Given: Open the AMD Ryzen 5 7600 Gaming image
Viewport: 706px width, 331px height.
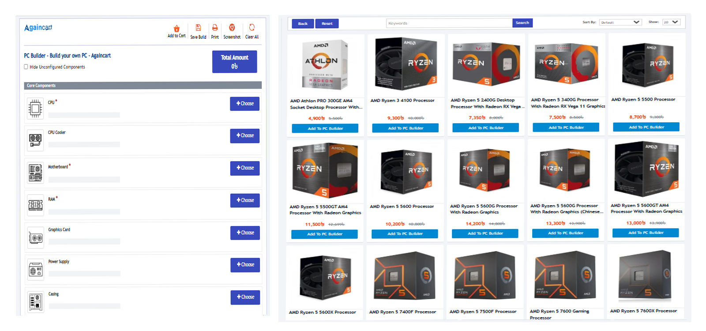Looking at the screenshot, I should [x=566, y=276].
